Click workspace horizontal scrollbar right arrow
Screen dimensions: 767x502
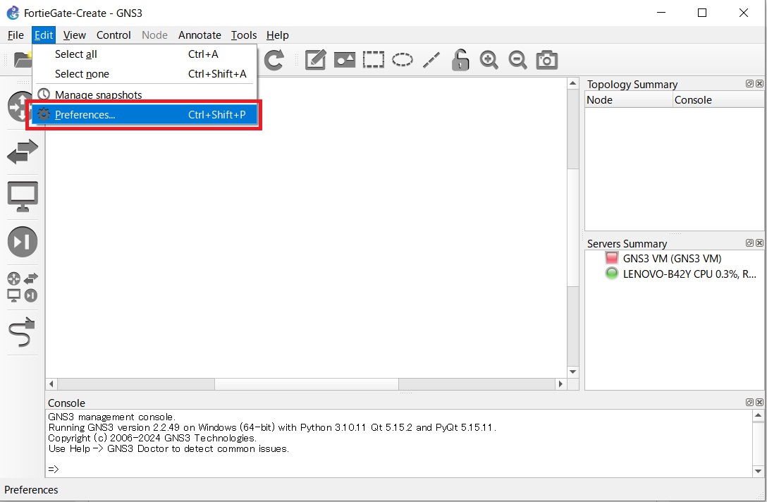(560, 384)
